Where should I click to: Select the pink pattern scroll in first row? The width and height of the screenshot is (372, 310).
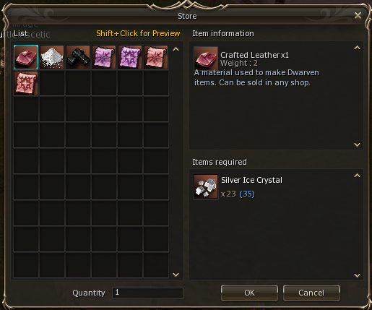tap(156, 57)
